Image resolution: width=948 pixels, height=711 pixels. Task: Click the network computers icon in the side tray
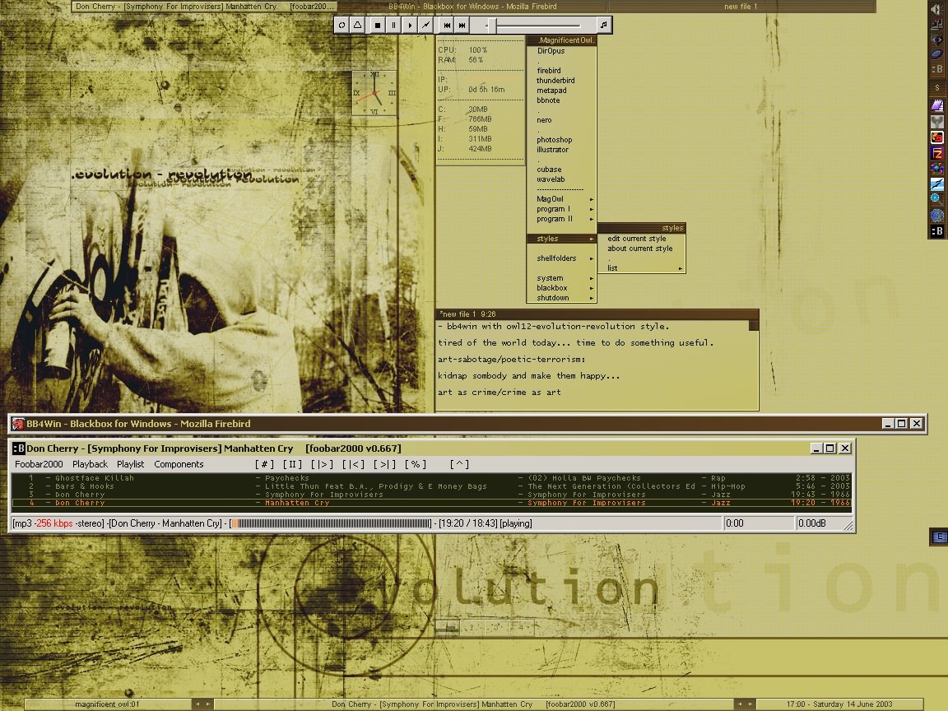coord(936,24)
